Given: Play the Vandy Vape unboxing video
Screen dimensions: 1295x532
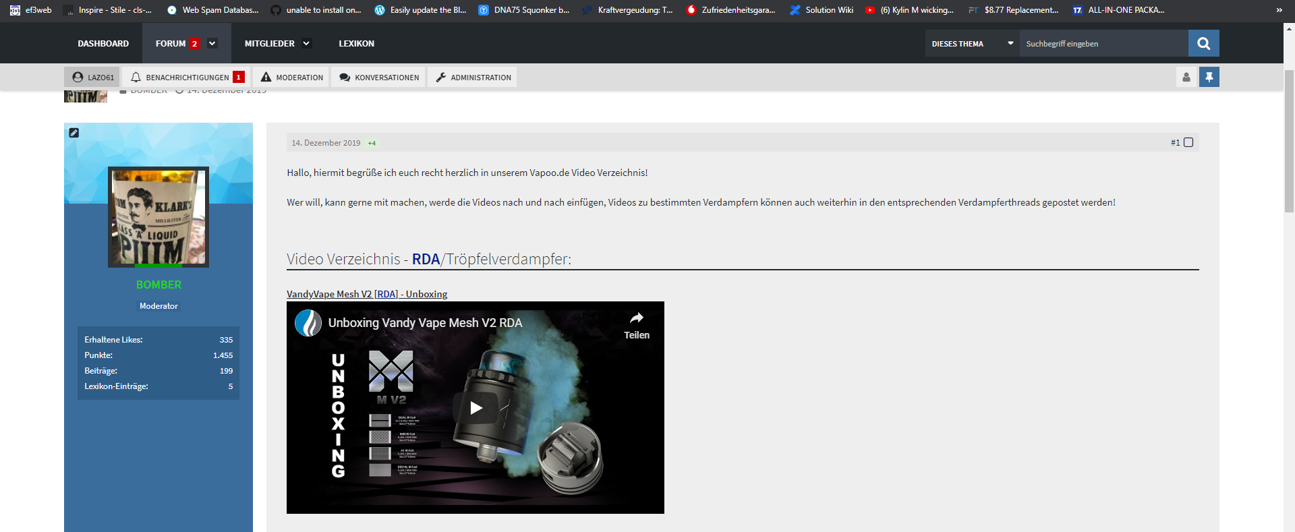Looking at the screenshot, I should pyautogui.click(x=476, y=408).
